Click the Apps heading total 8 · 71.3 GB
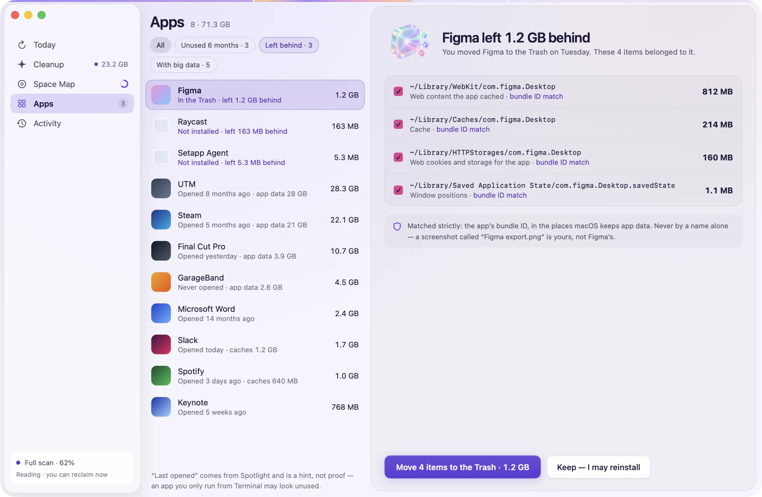This screenshot has height=497, width=762. pyautogui.click(x=210, y=24)
